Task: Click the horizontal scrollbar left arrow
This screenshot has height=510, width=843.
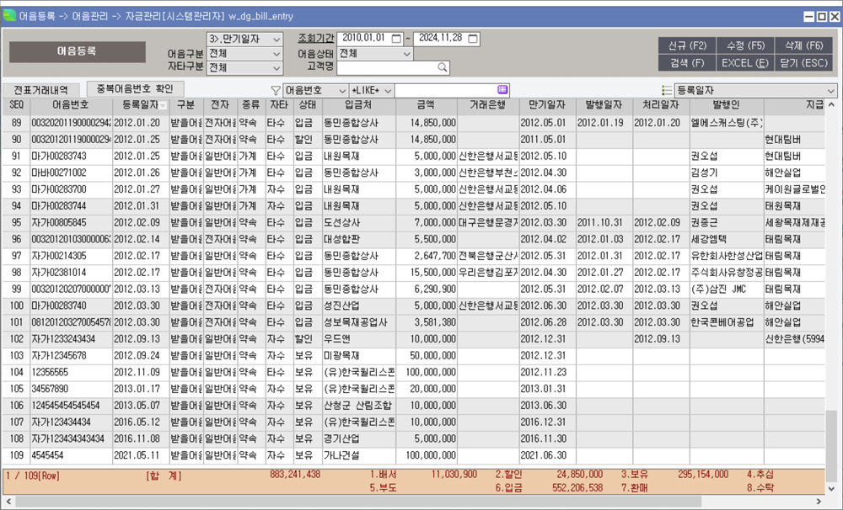Action: [8, 502]
